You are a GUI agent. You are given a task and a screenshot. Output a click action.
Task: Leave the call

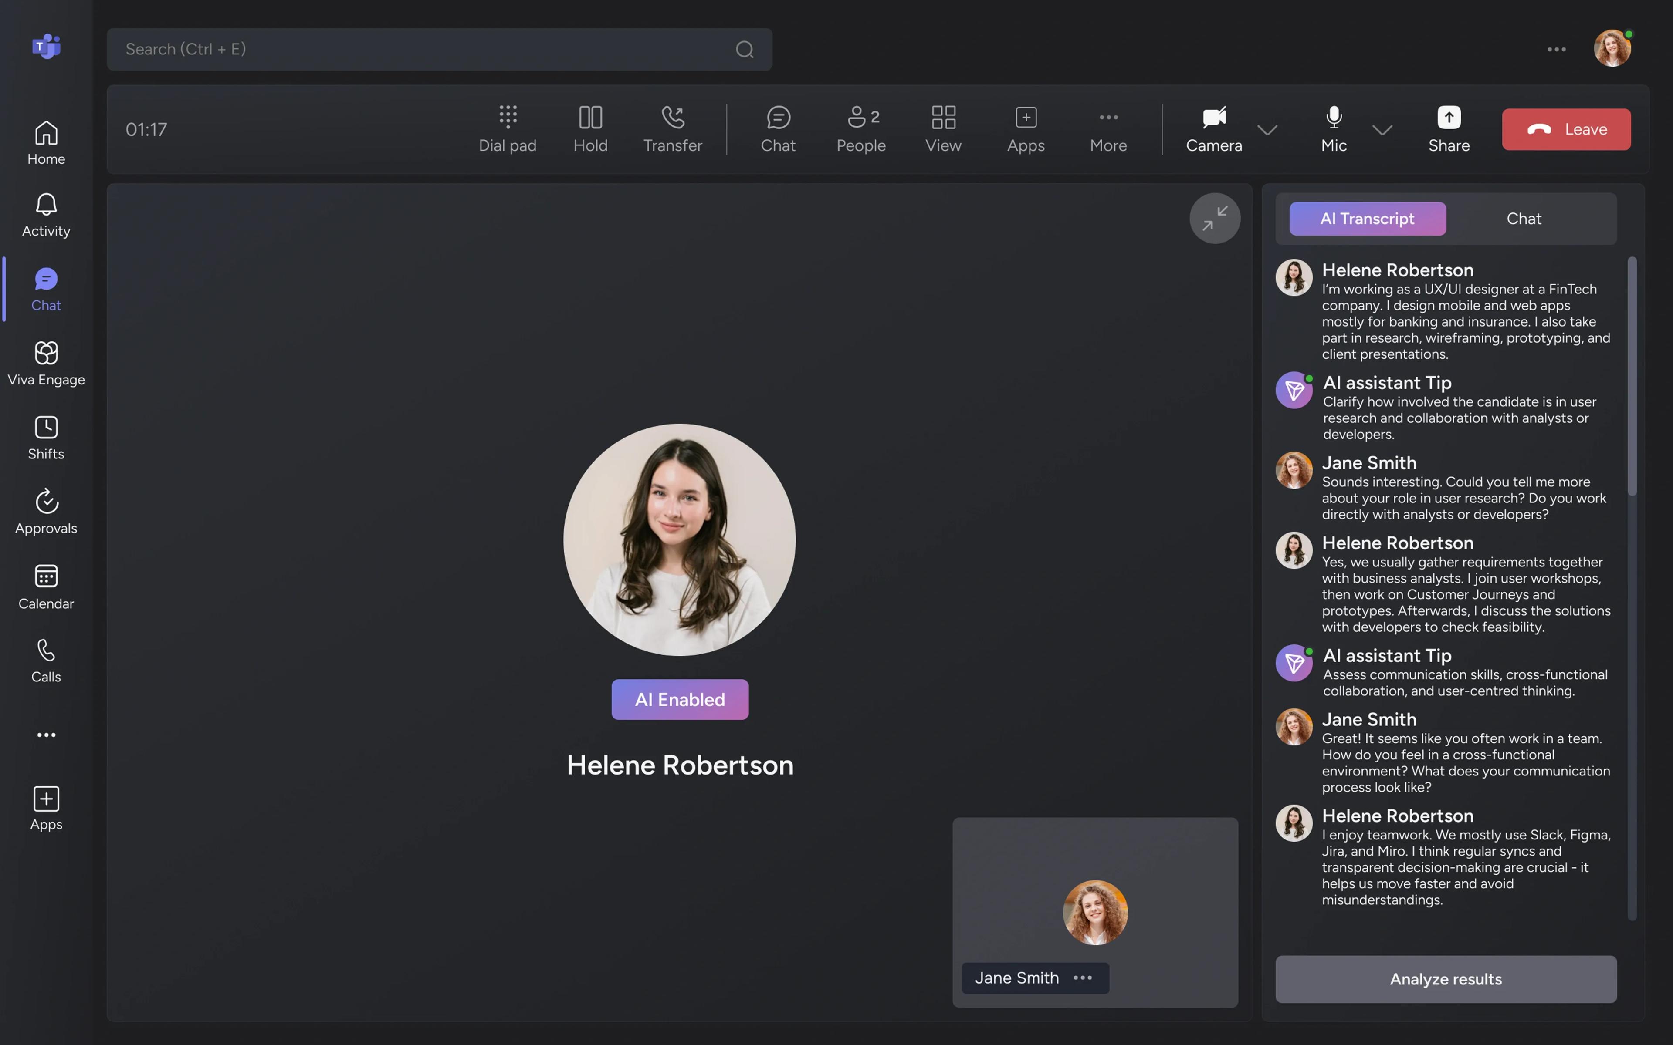(1566, 129)
